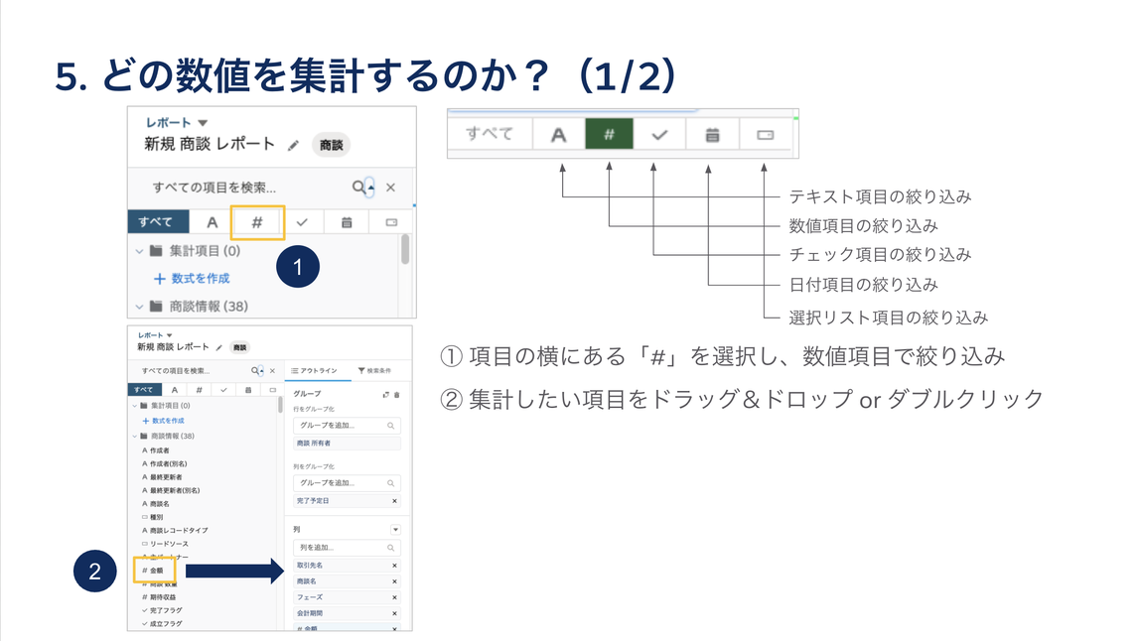Click the '商談 所有者' row group pill
The width and height of the screenshot is (1140, 641).
pos(347,444)
